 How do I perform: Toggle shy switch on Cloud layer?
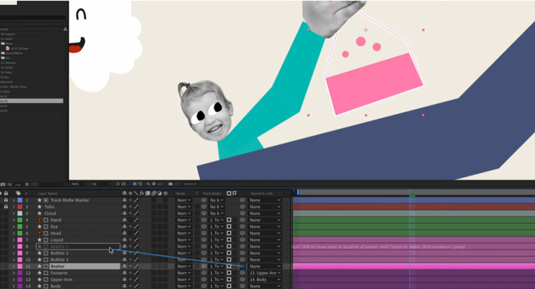pyautogui.click(x=124, y=214)
